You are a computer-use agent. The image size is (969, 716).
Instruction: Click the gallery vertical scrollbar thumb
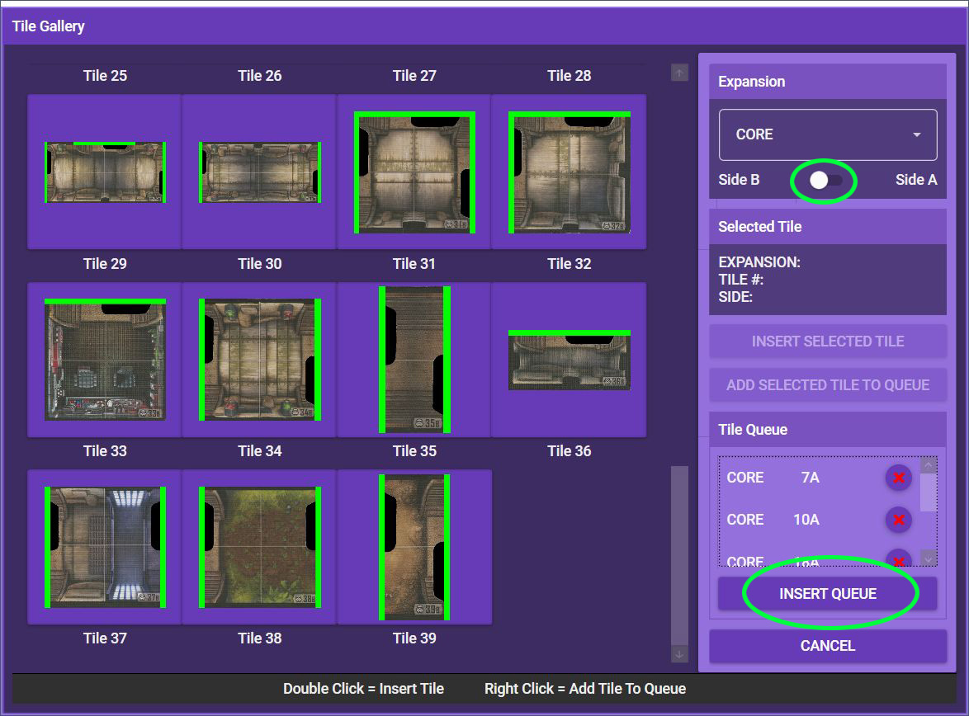coord(679,555)
